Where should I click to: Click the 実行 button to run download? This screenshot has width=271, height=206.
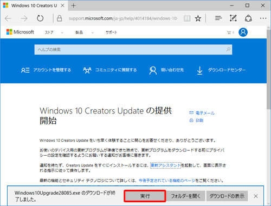coord(145,196)
